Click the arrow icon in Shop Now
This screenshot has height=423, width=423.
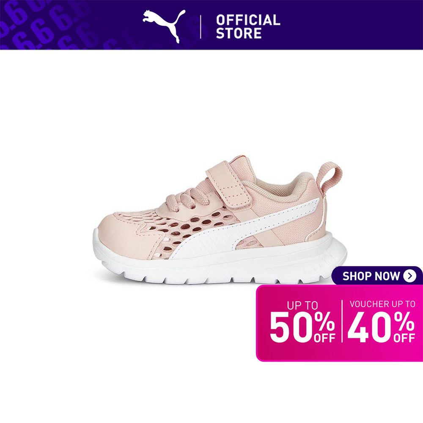coord(410,276)
